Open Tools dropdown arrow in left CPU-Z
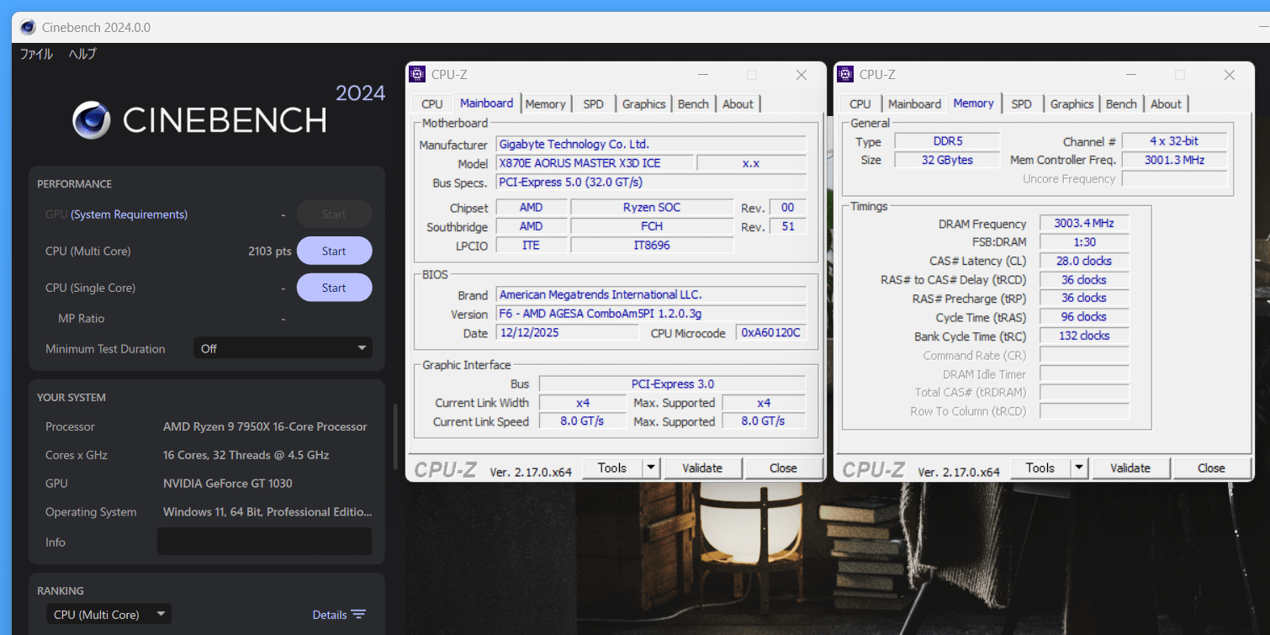1270x635 pixels. [651, 468]
